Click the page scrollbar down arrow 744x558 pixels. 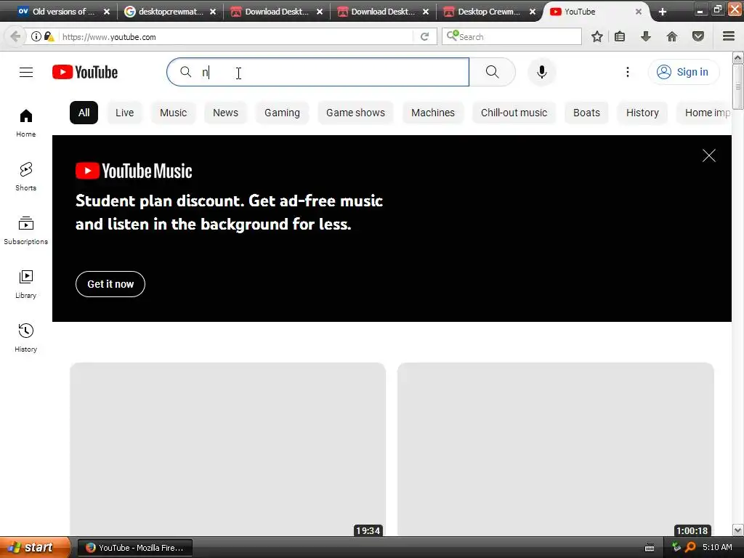738,530
